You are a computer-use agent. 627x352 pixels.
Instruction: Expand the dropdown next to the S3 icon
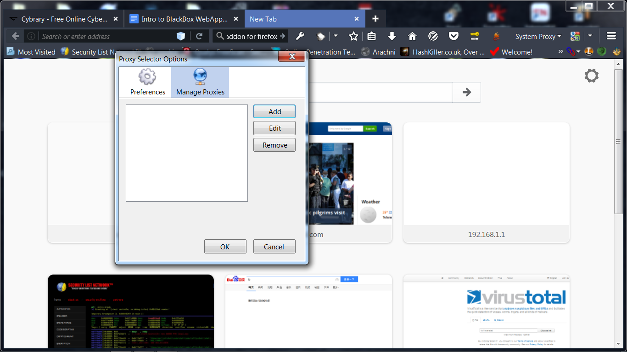tap(590, 36)
